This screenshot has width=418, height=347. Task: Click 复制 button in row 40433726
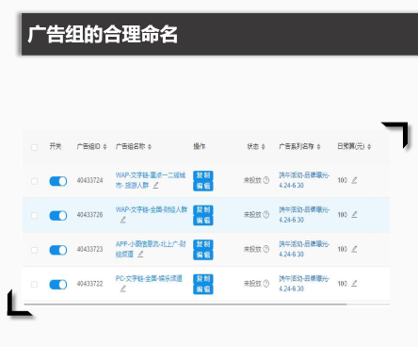(203, 209)
